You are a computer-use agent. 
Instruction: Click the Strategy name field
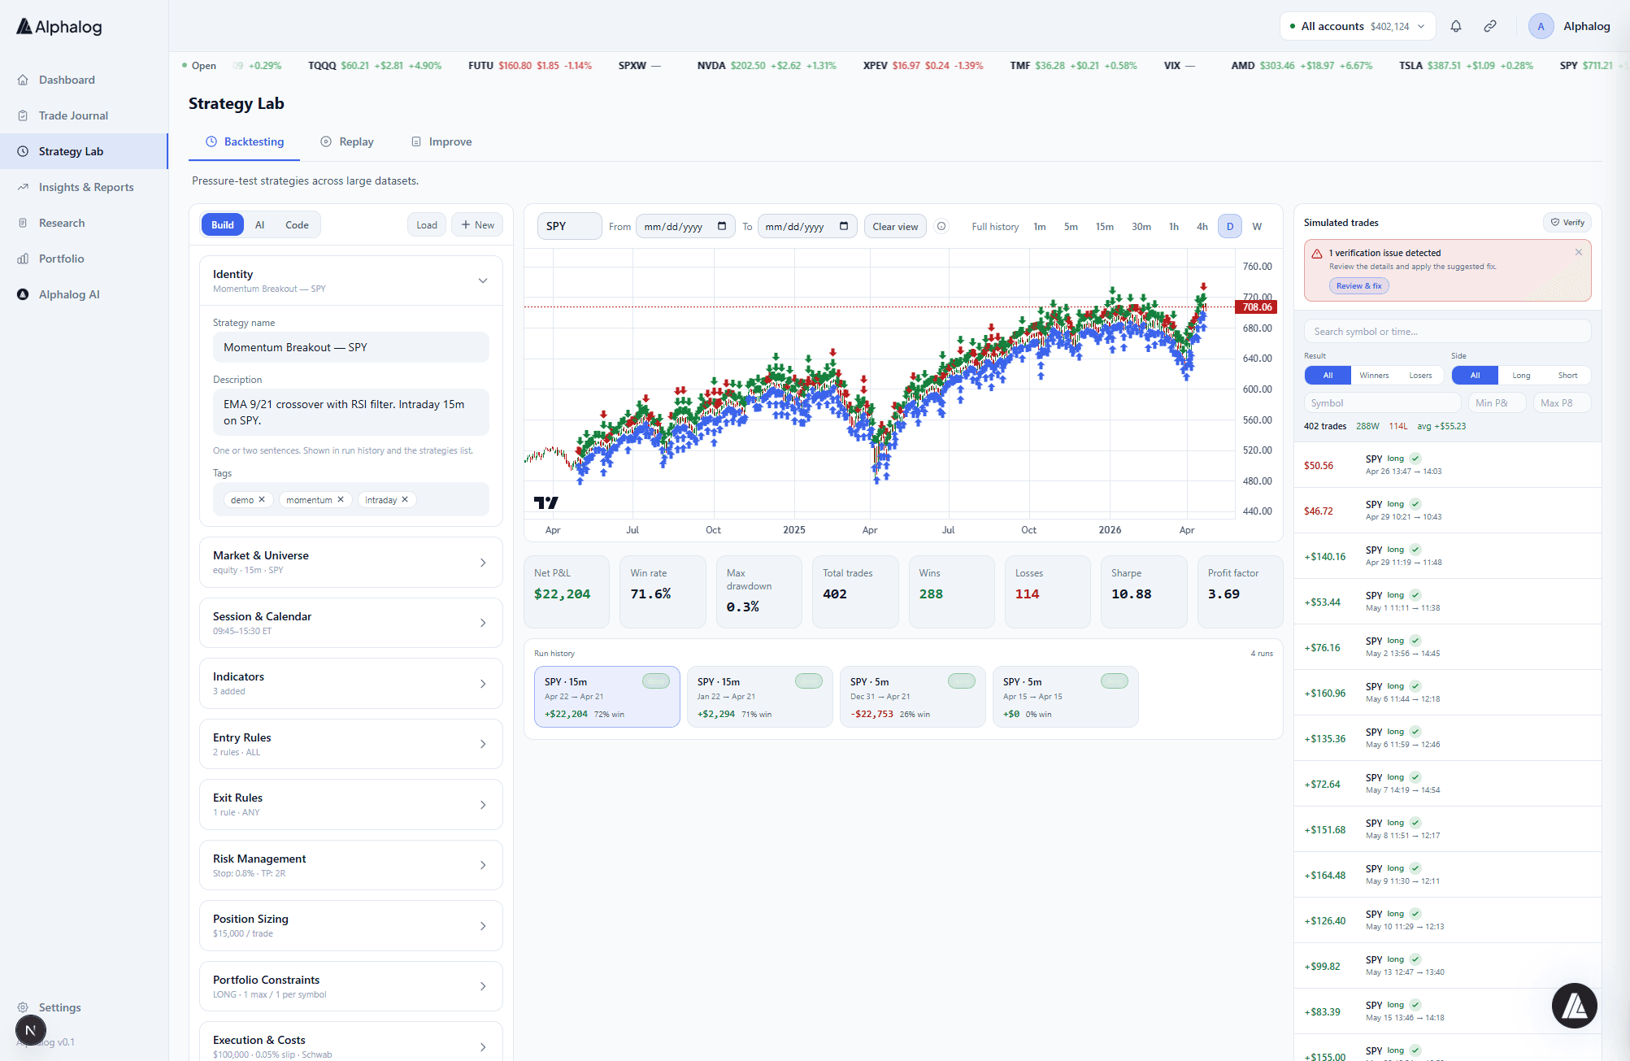point(351,347)
